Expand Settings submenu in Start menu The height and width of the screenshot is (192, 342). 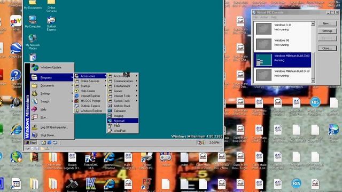click(x=52, y=93)
